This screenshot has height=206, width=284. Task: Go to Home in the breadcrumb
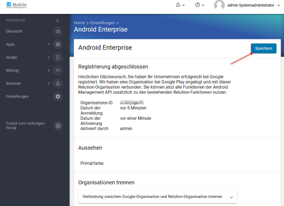[x=79, y=23]
